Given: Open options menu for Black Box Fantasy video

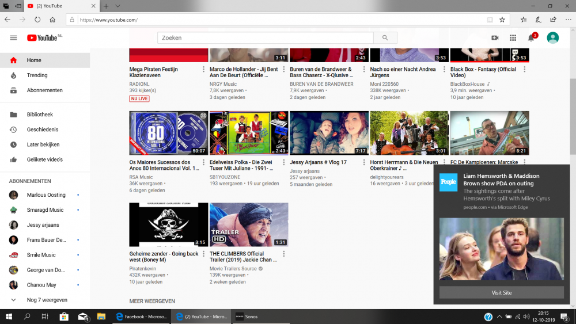Looking at the screenshot, I should point(525,70).
